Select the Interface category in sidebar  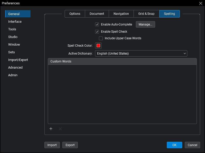[15, 22]
